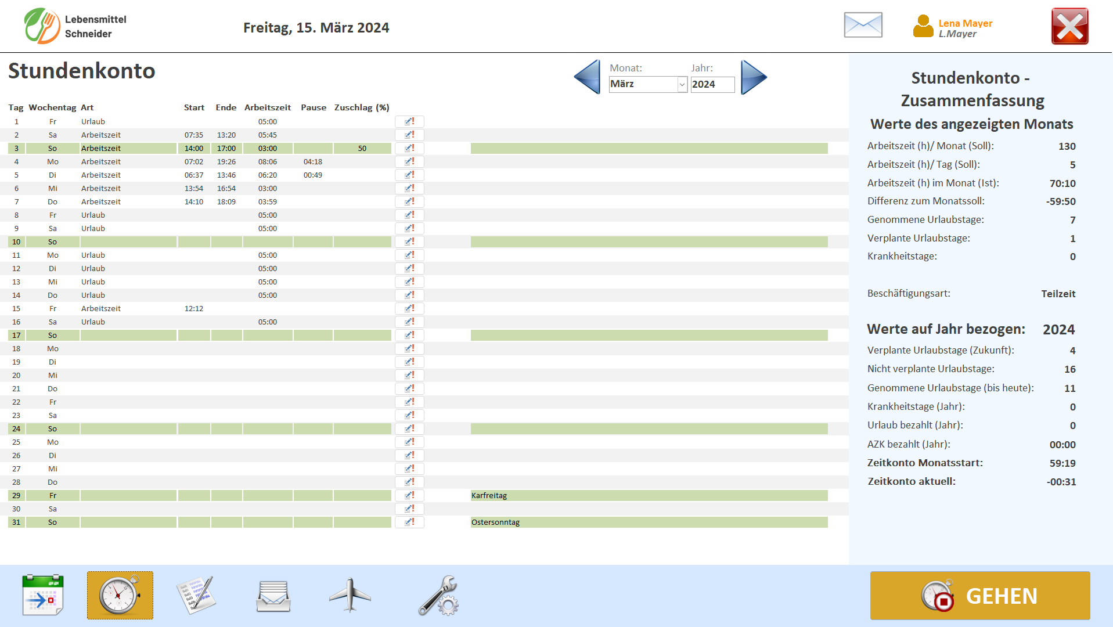The image size is (1113, 627).
Task: Click the Jahr field showing 2024
Action: pos(712,84)
